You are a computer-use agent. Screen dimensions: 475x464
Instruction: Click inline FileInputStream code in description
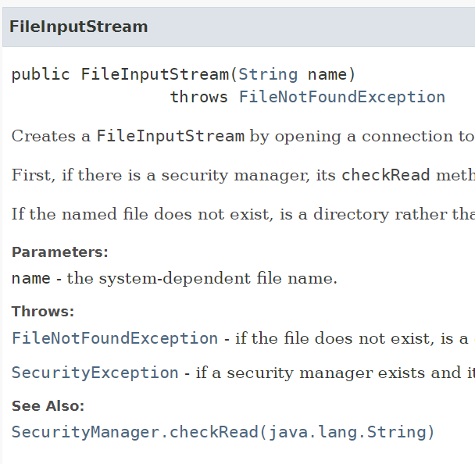coord(170,136)
